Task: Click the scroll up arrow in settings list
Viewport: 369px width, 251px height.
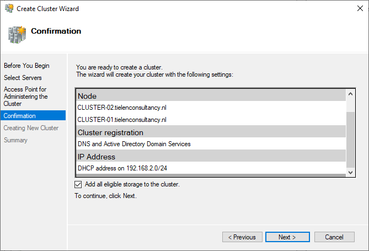Action: click(350, 94)
